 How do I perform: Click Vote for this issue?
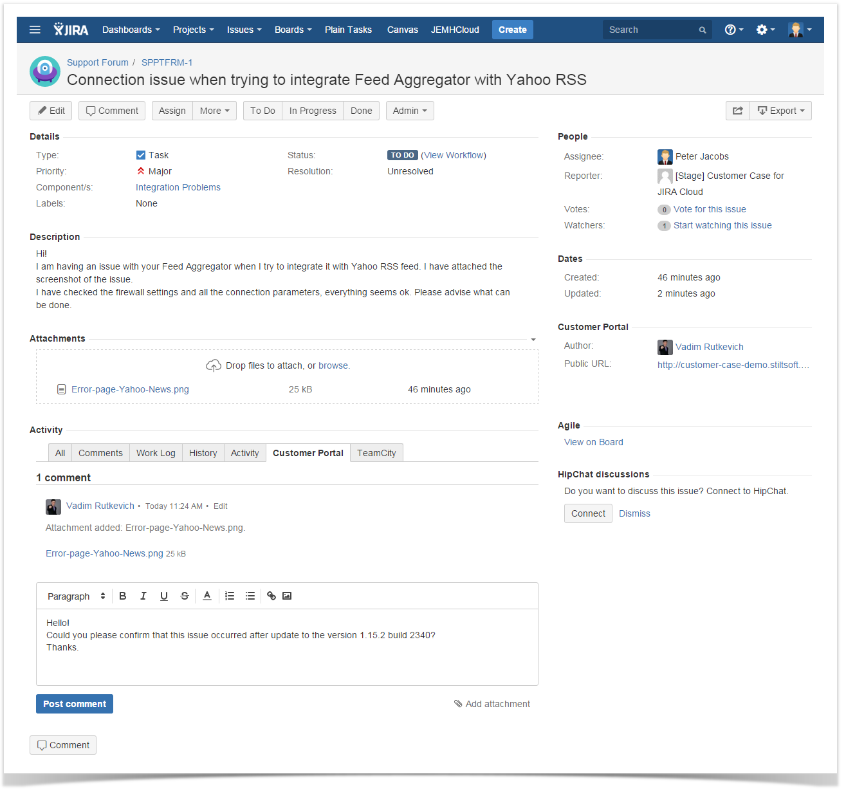[710, 209]
